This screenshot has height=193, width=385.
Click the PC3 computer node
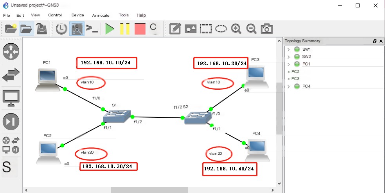point(257,74)
